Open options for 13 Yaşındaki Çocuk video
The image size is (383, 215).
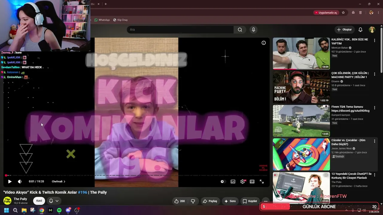pyautogui.click(x=375, y=175)
